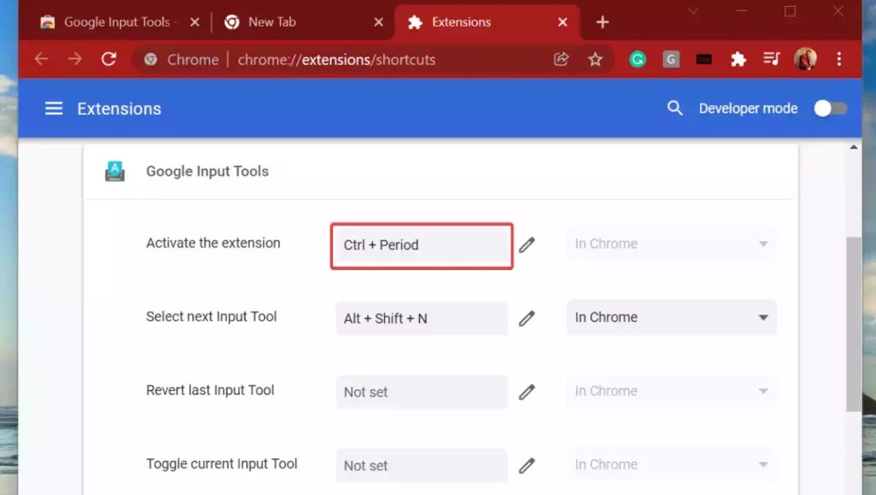Click the Not set field for Revert last Input Tool
This screenshot has height=495, width=876.
click(x=422, y=392)
